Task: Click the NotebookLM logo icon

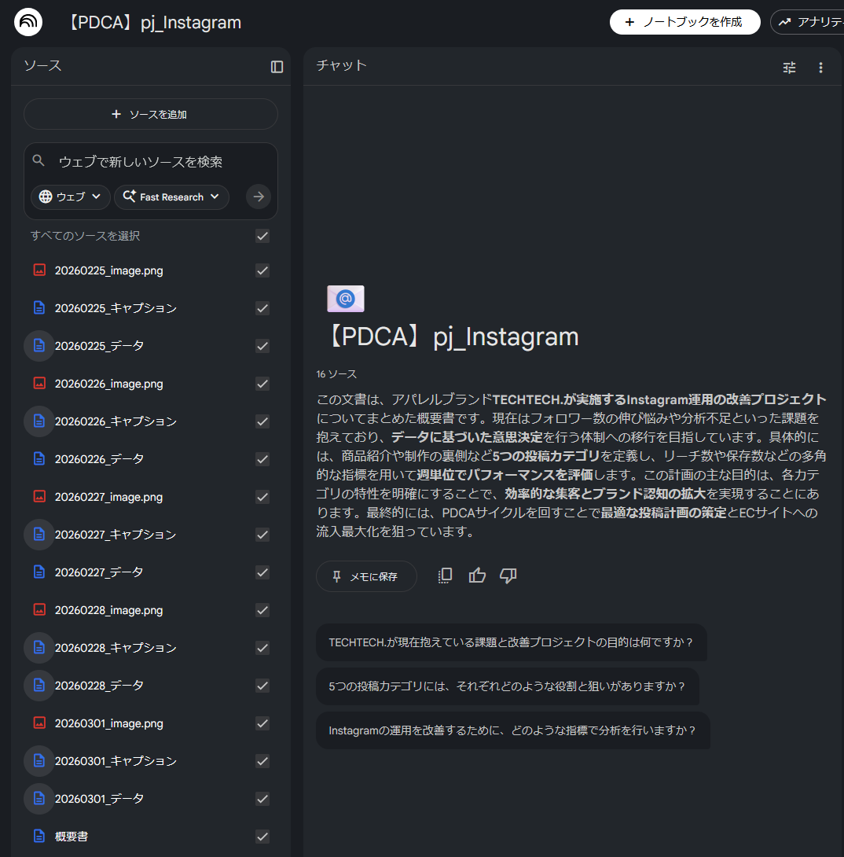Action: click(28, 21)
